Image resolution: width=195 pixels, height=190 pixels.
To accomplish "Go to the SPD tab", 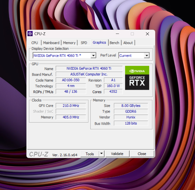I will click(x=84, y=43).
